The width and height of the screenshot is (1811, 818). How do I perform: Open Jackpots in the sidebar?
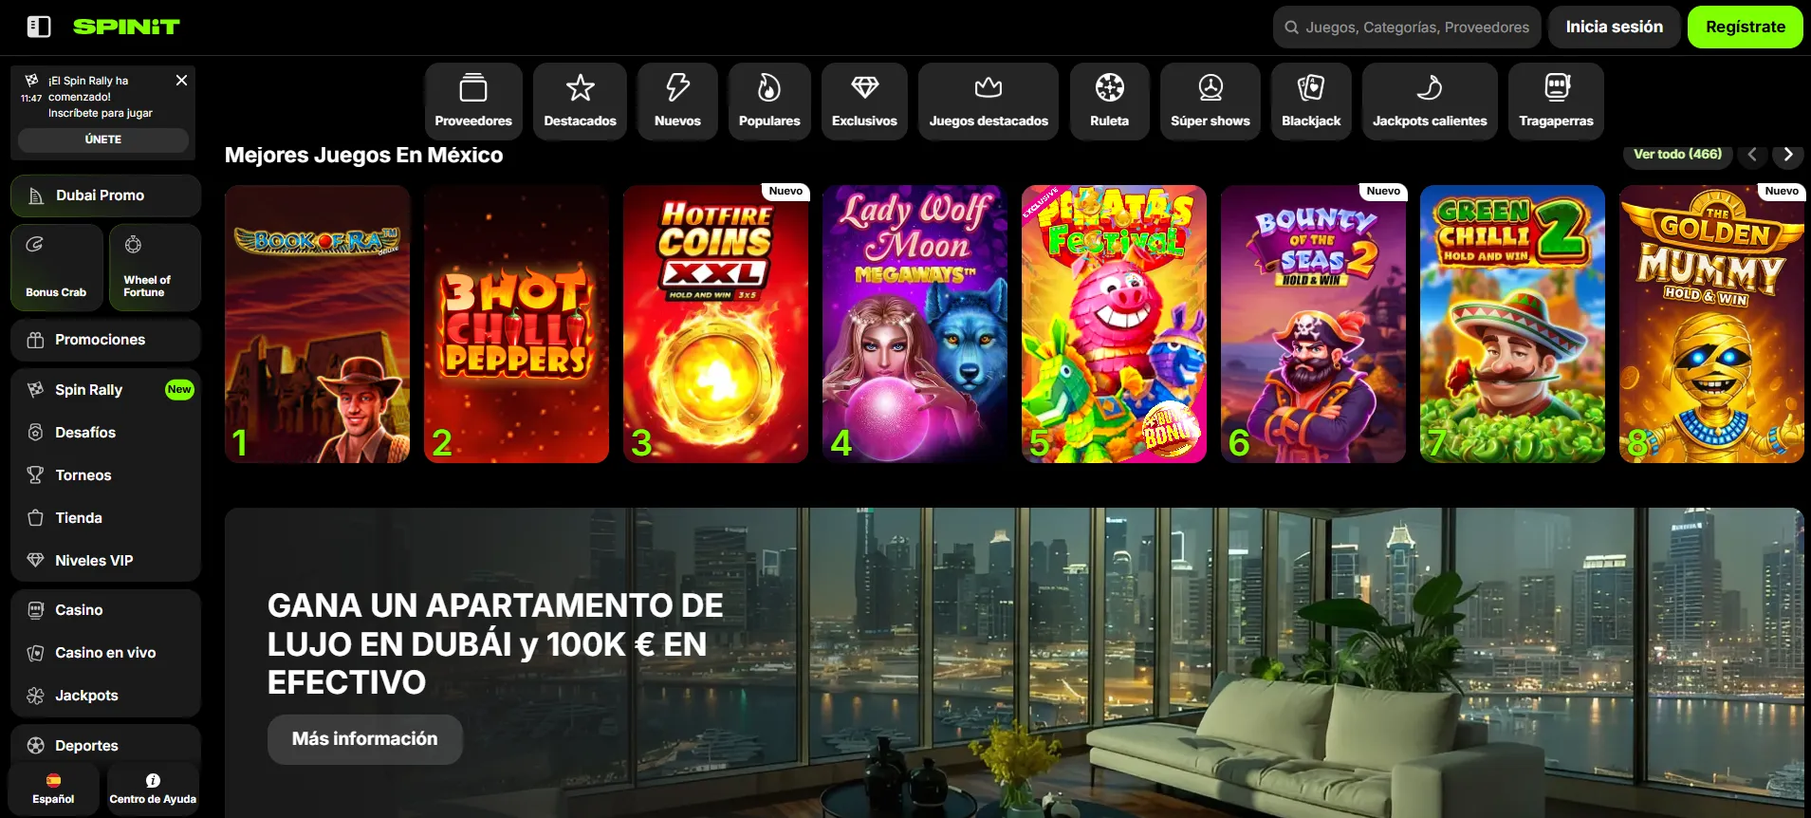pyautogui.click(x=105, y=696)
